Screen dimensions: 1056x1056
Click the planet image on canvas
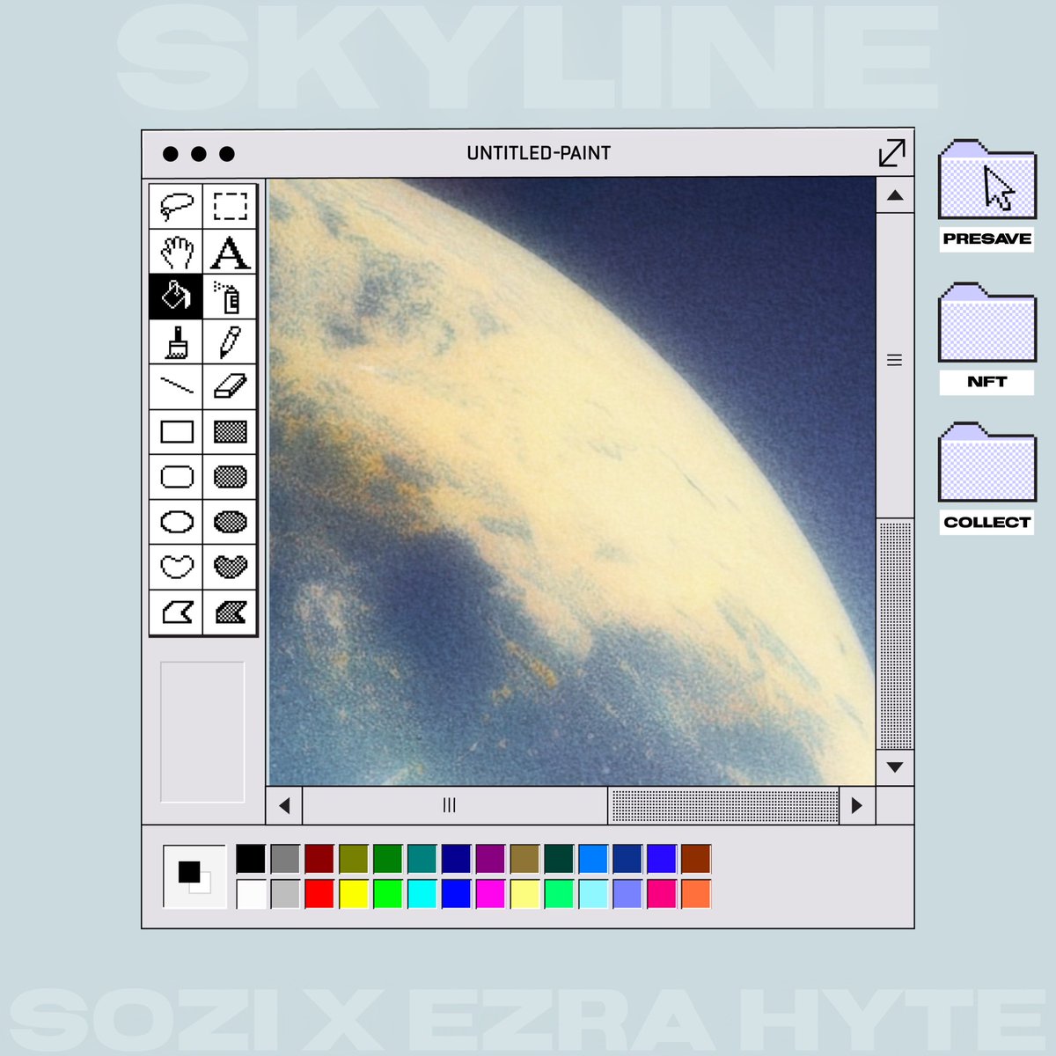coord(572,481)
